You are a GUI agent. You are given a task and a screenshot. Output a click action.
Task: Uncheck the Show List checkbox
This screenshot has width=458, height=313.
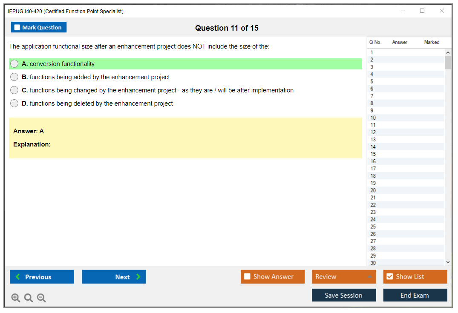(x=389, y=277)
